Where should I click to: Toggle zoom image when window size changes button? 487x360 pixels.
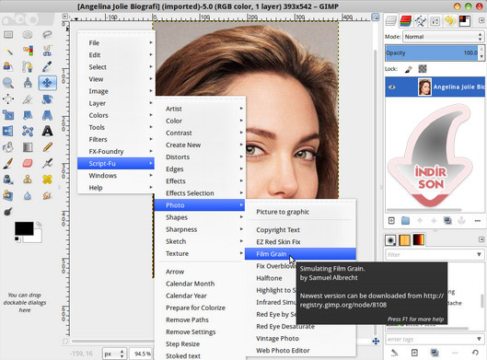(x=376, y=17)
